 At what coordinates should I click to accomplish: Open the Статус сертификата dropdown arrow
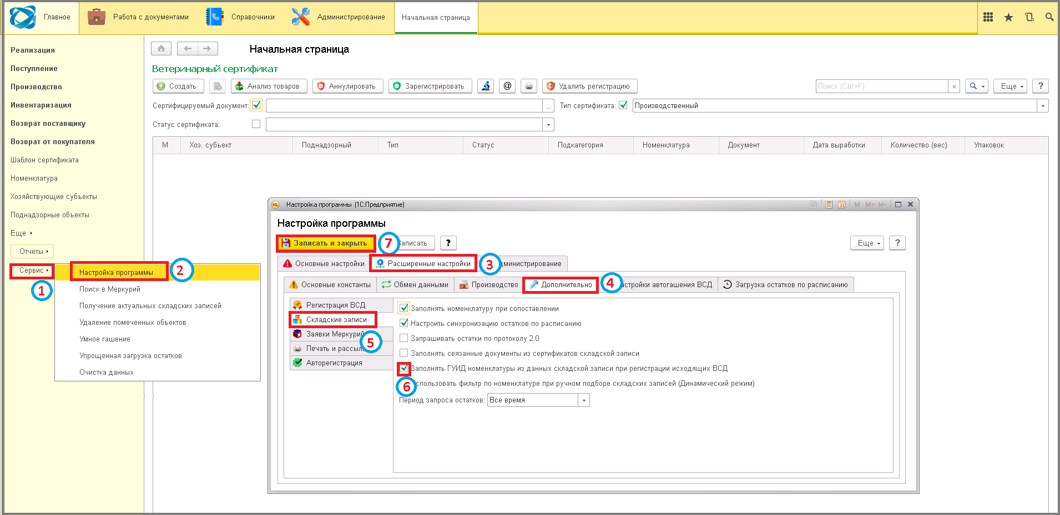(x=548, y=125)
